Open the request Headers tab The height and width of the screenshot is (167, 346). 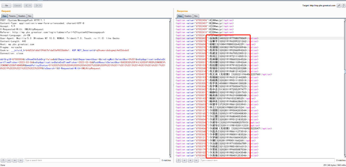[22, 16]
